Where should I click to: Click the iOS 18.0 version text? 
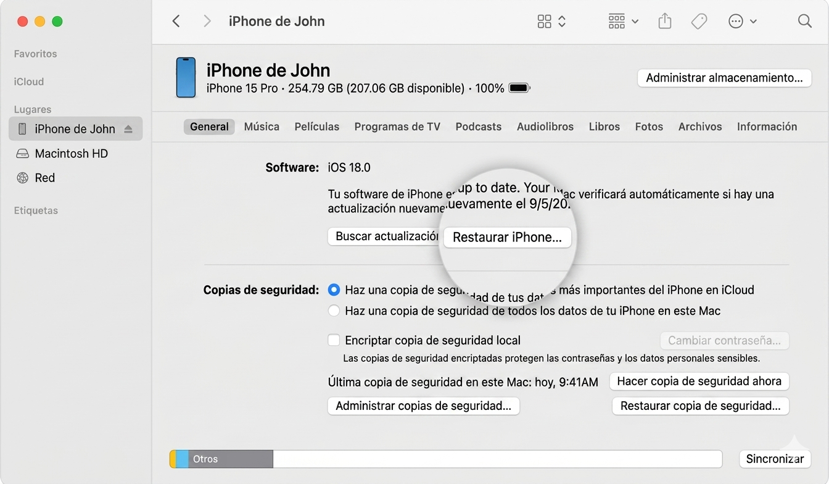click(349, 167)
